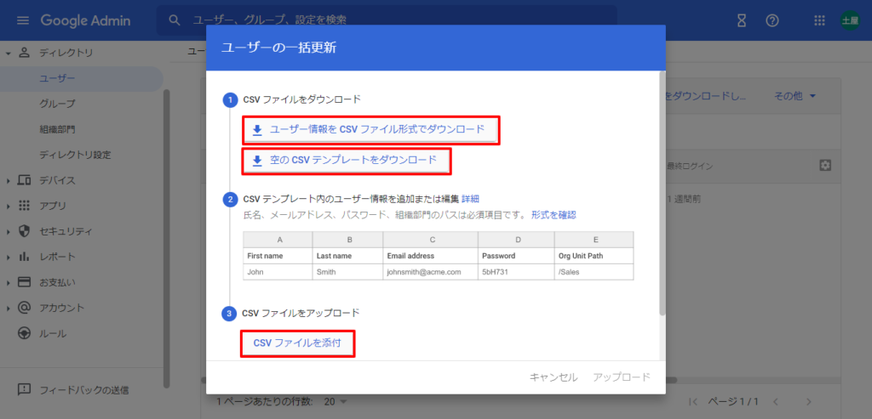
Task: Expand the セキュリティ section
Action: (x=9, y=231)
